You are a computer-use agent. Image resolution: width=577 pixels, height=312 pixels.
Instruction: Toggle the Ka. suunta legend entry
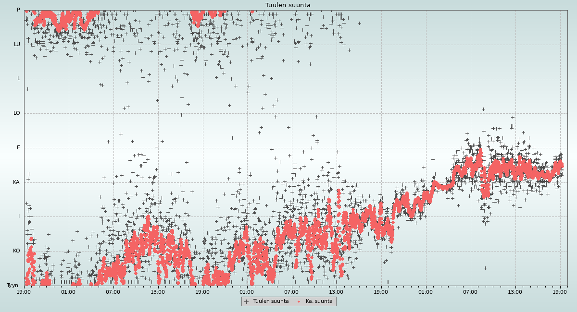click(x=319, y=301)
